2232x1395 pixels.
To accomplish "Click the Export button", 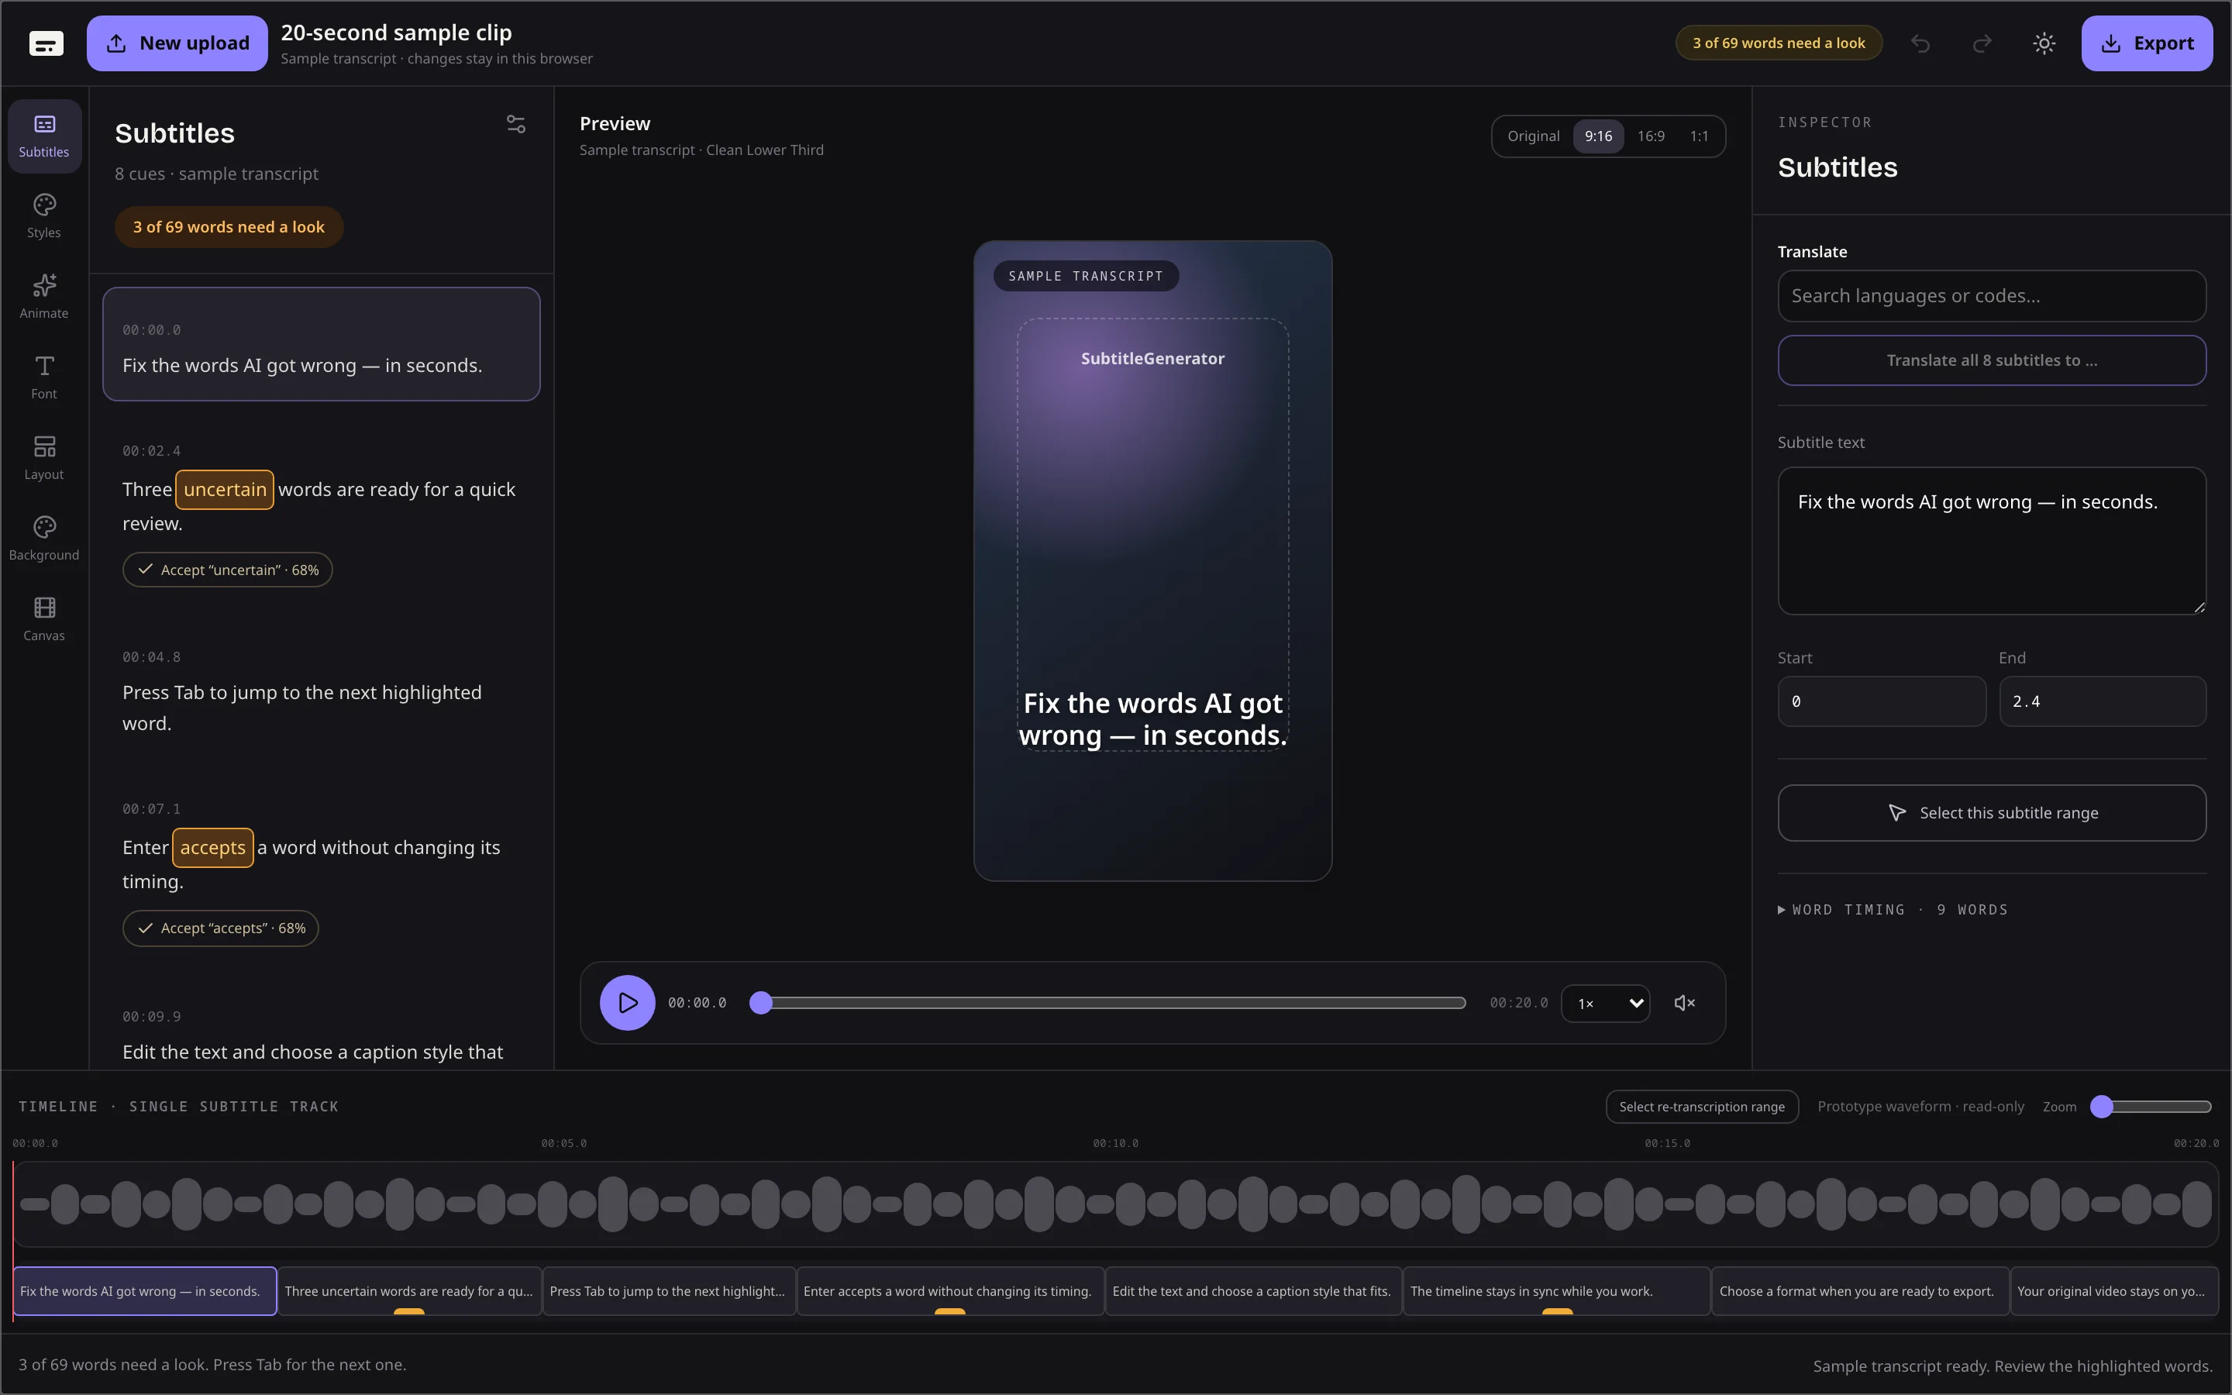I will tap(2146, 43).
